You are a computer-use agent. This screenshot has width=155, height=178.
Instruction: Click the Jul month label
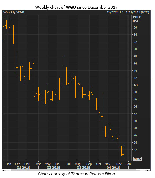pos(69,164)
